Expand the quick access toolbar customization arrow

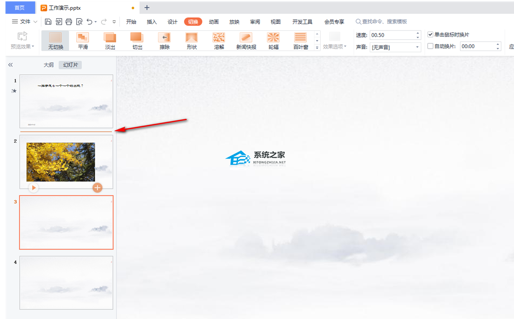pos(114,22)
